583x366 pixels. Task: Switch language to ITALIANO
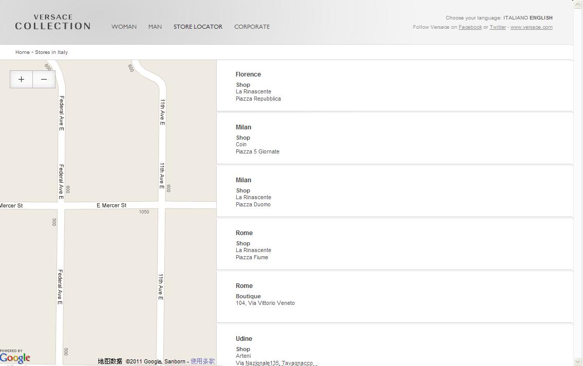[x=516, y=18]
